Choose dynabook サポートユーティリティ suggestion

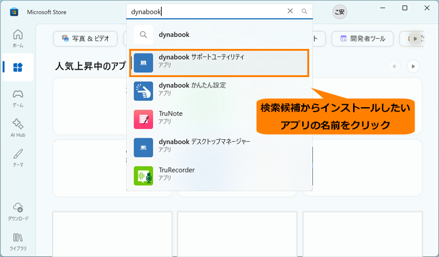219,63
